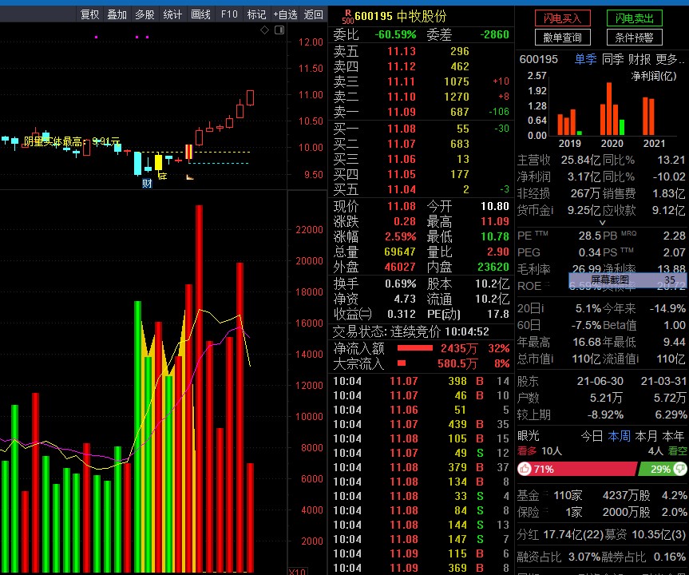Click 闪电卖出 quick sell button
The height and width of the screenshot is (575, 689).
[634, 18]
